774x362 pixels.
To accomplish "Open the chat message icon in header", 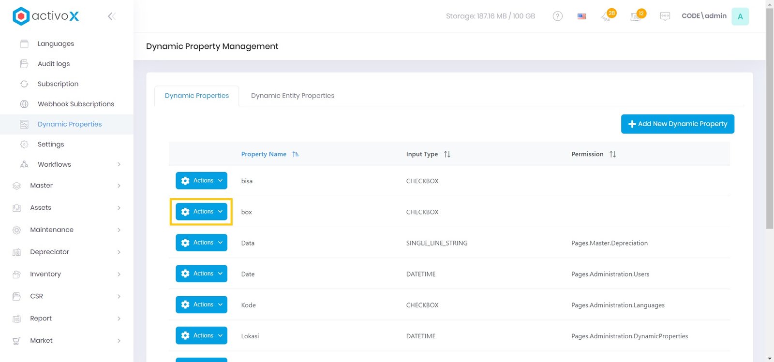I will [x=665, y=16].
